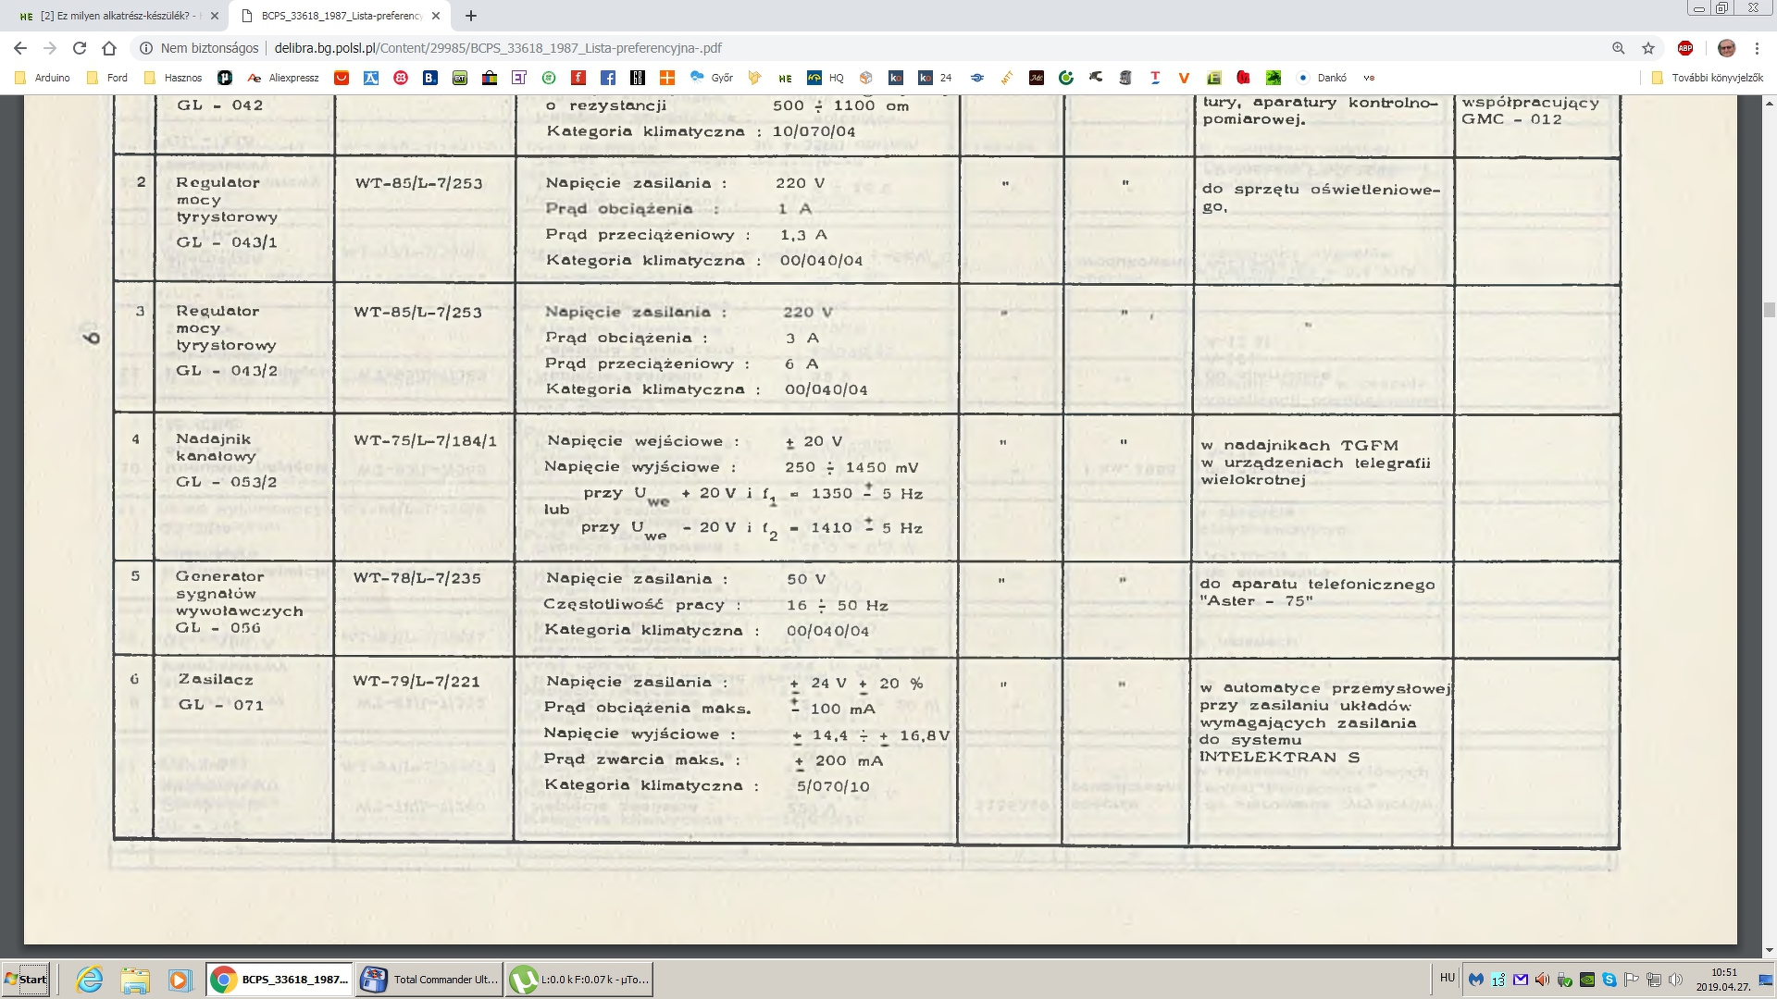Open a new browser tab
This screenshot has width=1777, height=999.
point(471,16)
